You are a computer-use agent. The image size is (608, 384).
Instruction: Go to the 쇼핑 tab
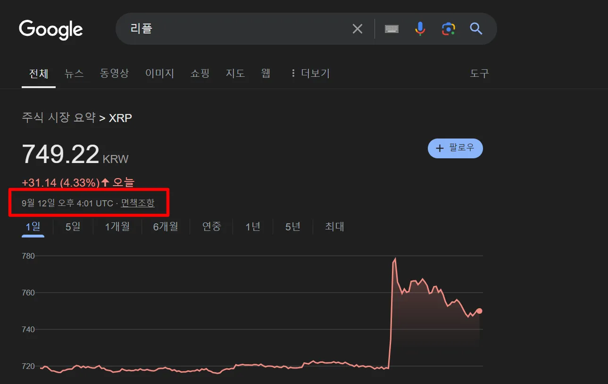pyautogui.click(x=200, y=74)
